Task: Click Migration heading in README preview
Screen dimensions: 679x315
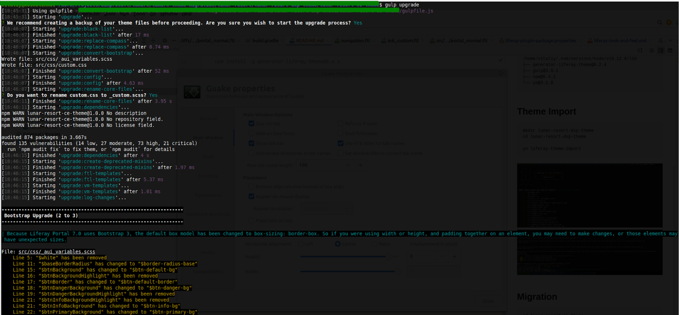Action: tap(537, 297)
